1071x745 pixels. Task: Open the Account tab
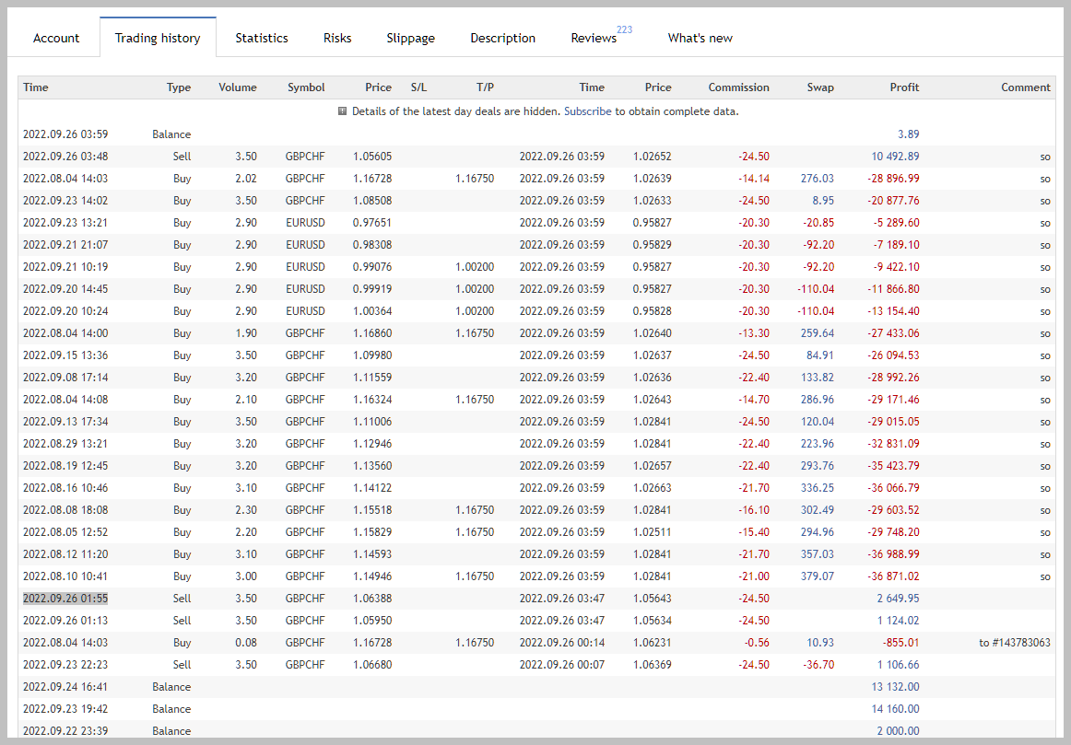point(56,38)
